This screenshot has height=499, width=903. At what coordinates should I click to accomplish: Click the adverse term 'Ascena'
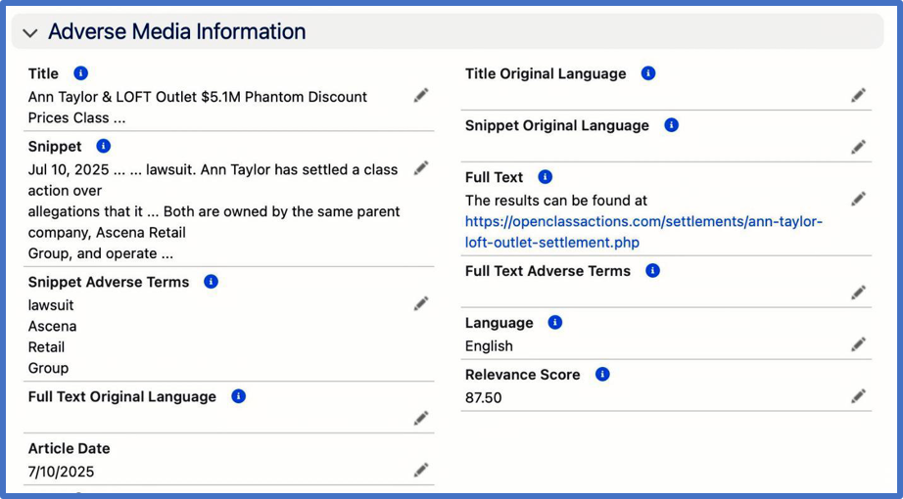(53, 327)
